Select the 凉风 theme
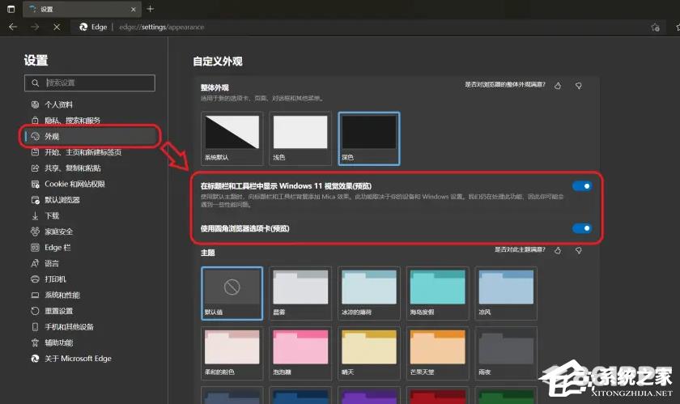The width and height of the screenshot is (680, 404). click(x=506, y=293)
